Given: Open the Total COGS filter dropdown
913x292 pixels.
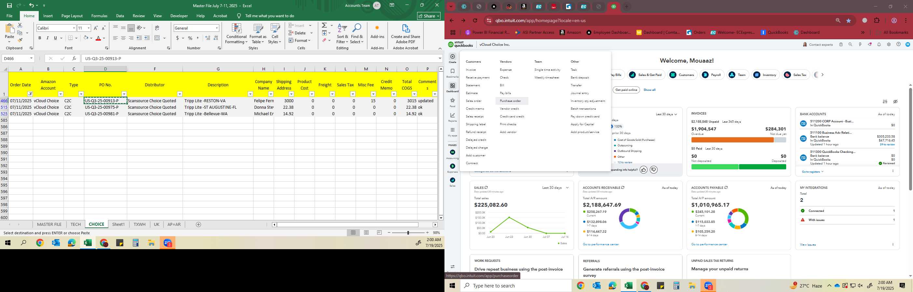Looking at the screenshot, I should [x=414, y=94].
